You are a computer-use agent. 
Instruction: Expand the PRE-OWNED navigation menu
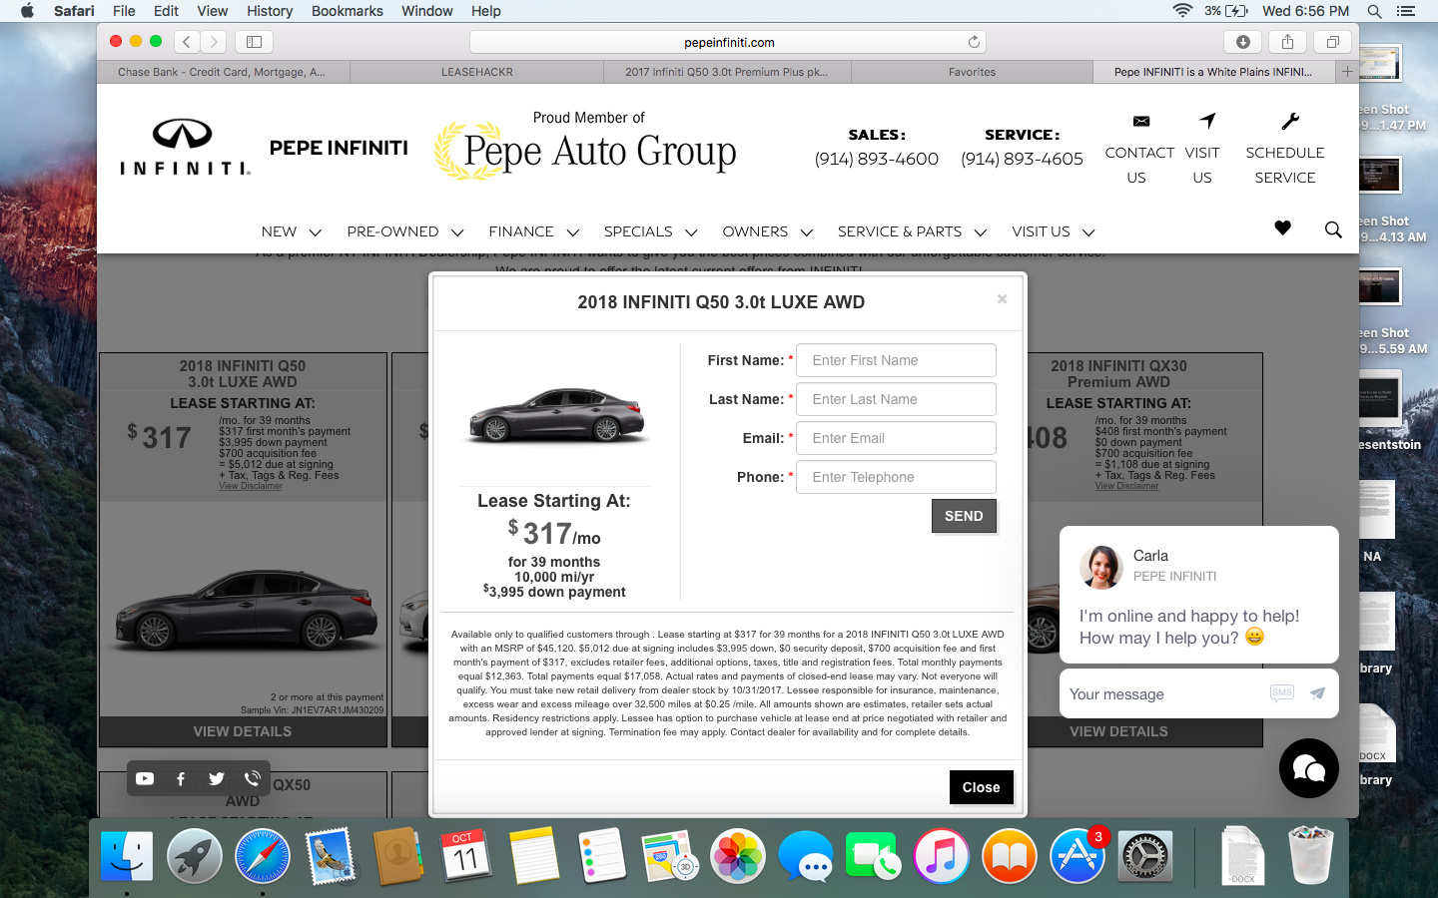pyautogui.click(x=405, y=231)
